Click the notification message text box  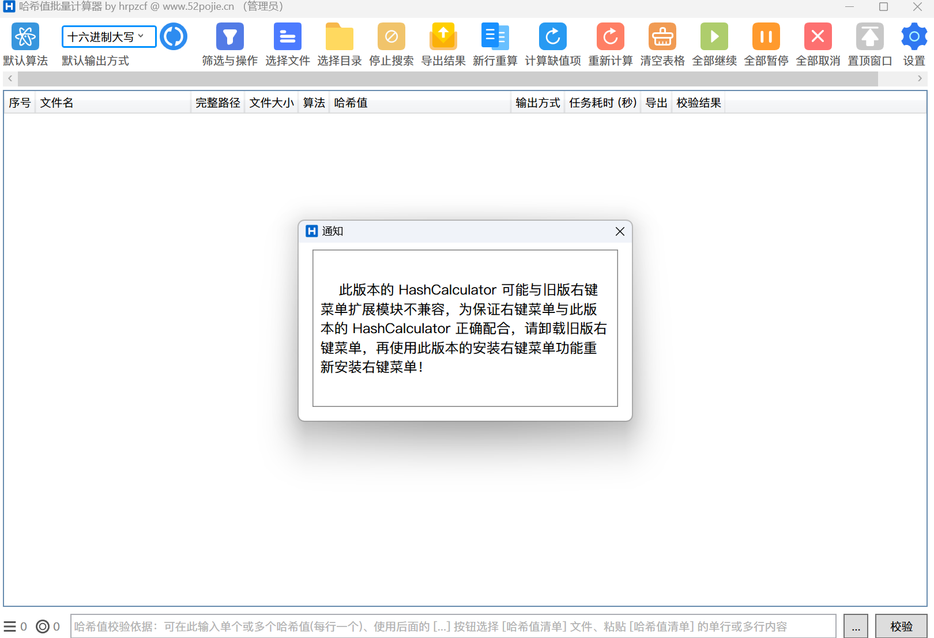pyautogui.click(x=465, y=328)
